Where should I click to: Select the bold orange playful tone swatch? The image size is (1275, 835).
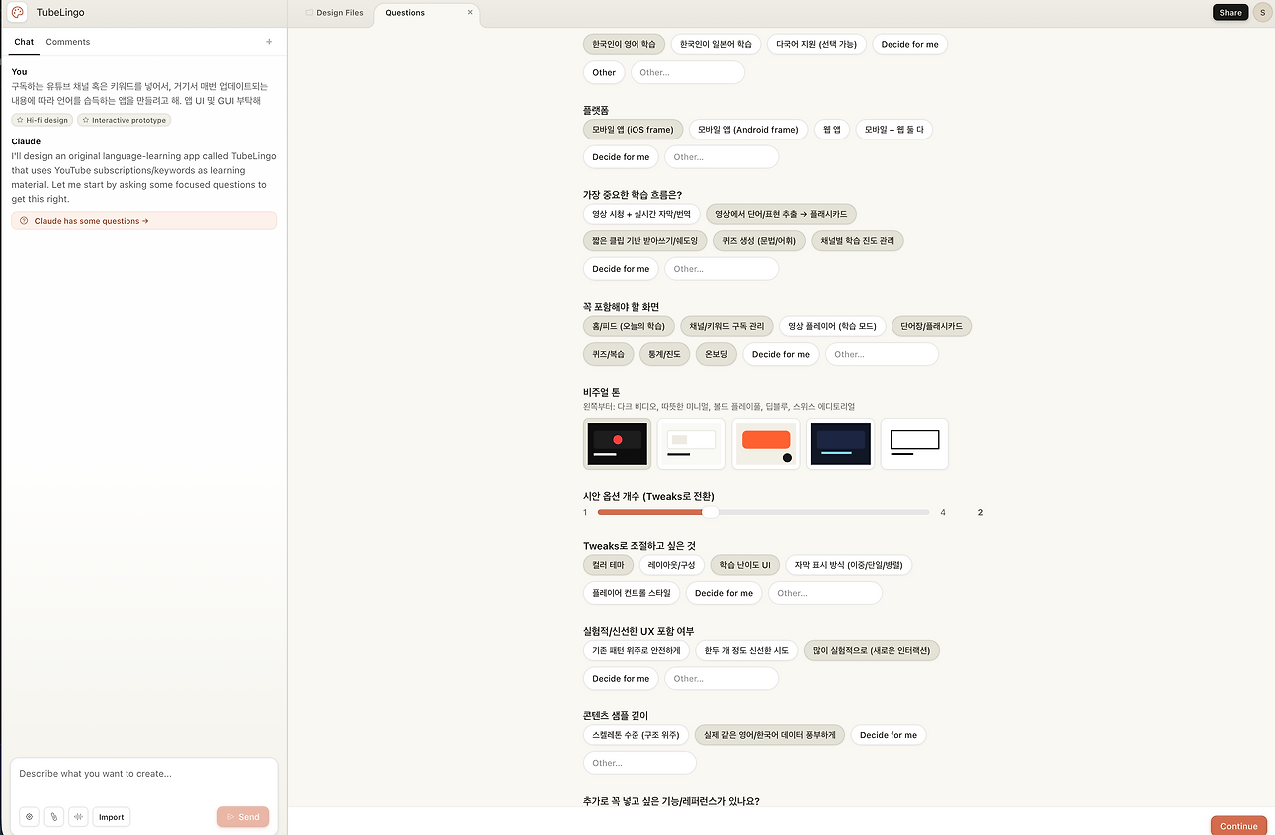click(766, 444)
